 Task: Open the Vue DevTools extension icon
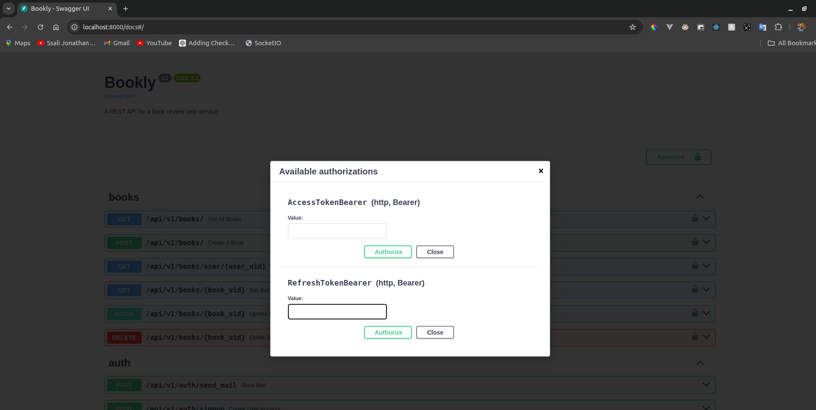(670, 27)
